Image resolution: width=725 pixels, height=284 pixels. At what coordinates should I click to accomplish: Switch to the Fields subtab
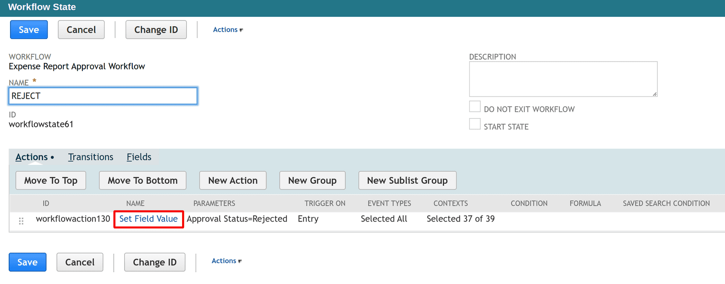139,157
